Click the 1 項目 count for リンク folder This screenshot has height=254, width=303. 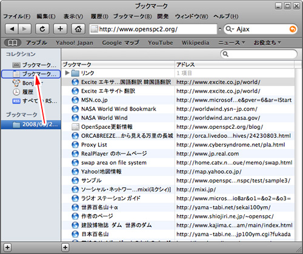click(x=184, y=73)
